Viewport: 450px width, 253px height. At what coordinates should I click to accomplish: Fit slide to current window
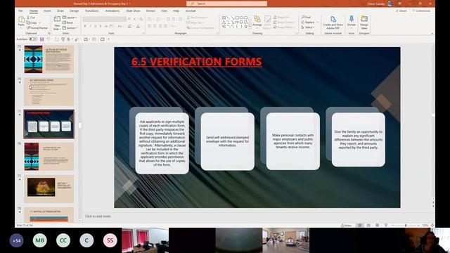click(x=432, y=226)
